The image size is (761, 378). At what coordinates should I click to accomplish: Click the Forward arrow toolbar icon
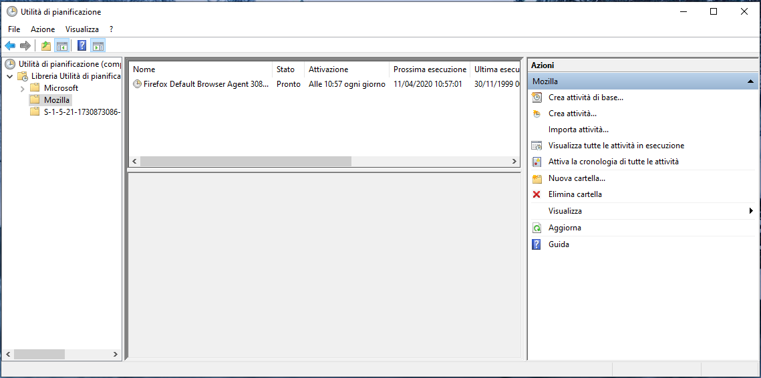click(x=25, y=45)
